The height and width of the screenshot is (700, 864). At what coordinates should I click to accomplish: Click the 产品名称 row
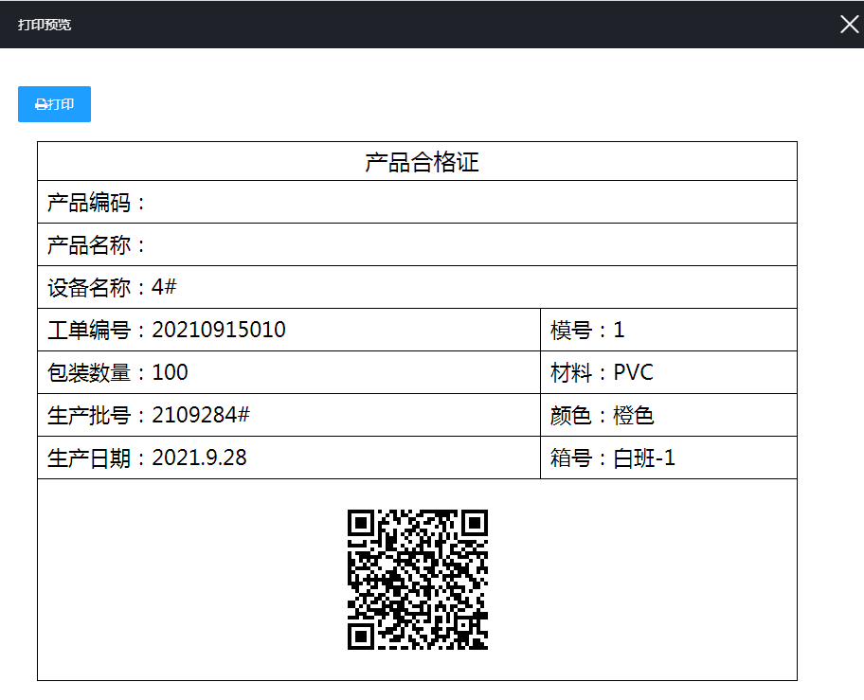coord(417,244)
